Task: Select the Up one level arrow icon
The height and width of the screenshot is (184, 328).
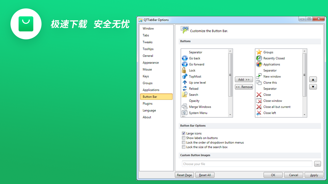Action: click(x=184, y=83)
